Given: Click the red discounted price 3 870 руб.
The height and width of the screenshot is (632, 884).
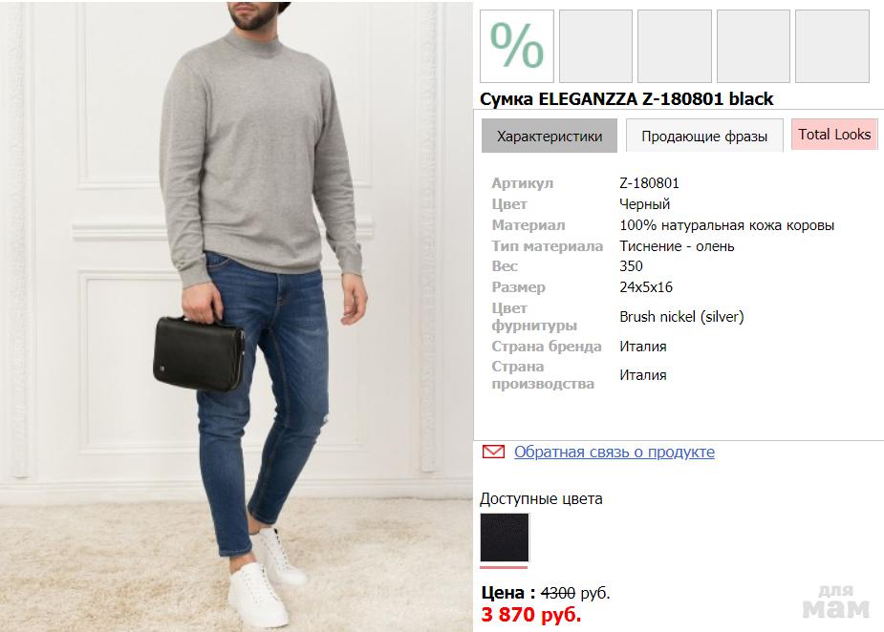Looking at the screenshot, I should click(531, 614).
